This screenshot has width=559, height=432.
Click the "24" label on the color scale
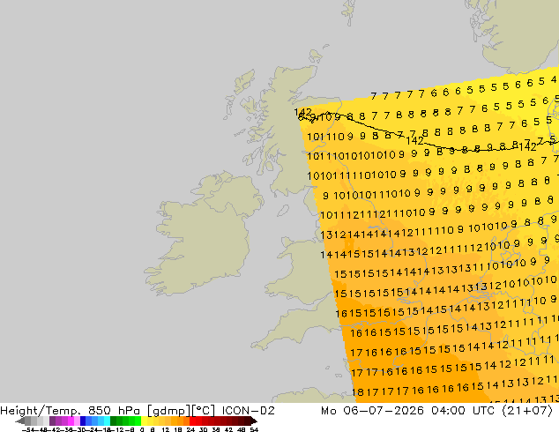click(190, 429)
